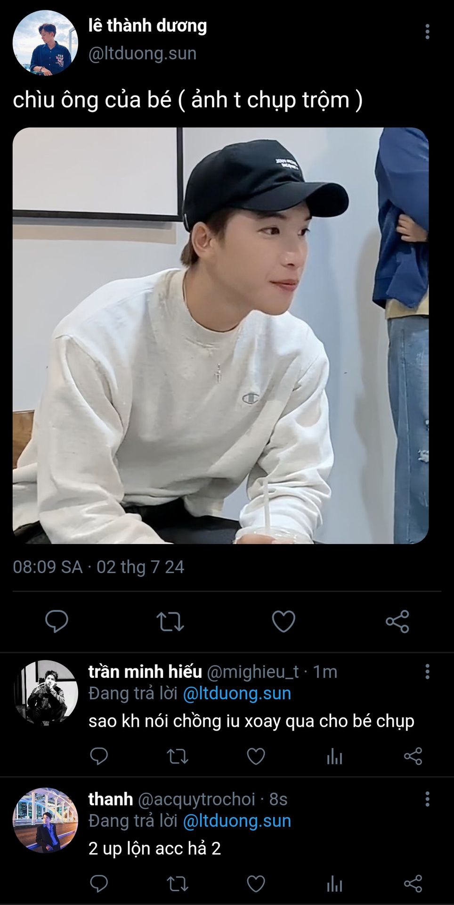Open more options on thanh's reply
Image resolution: width=454 pixels, height=905 pixels.
tap(427, 799)
